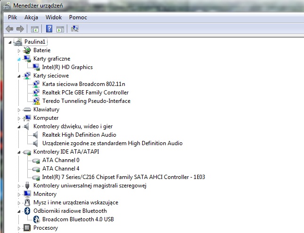Viewport: 304px width, 233px height.
Task: Expand Kontrolery uniwersalnej magistrali szeregowej
Action: [x=19, y=186]
